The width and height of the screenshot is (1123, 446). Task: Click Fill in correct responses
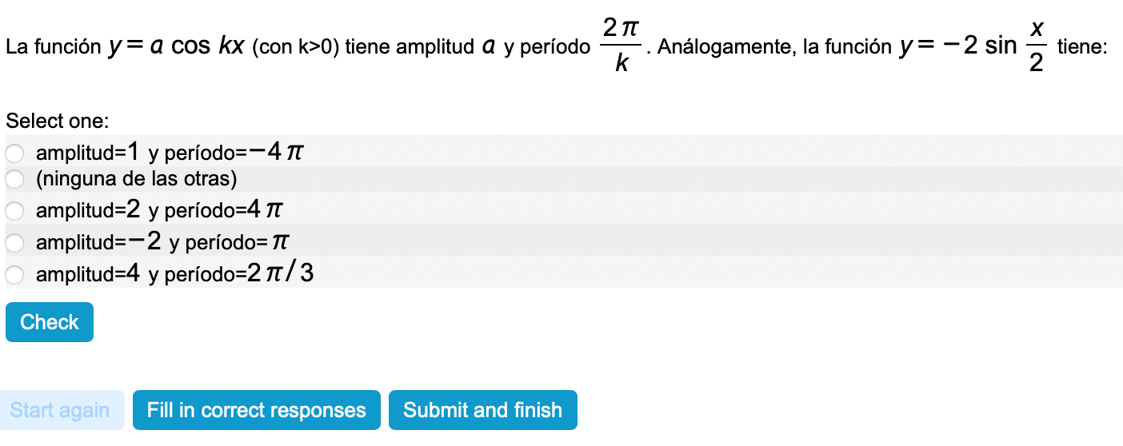point(256,410)
